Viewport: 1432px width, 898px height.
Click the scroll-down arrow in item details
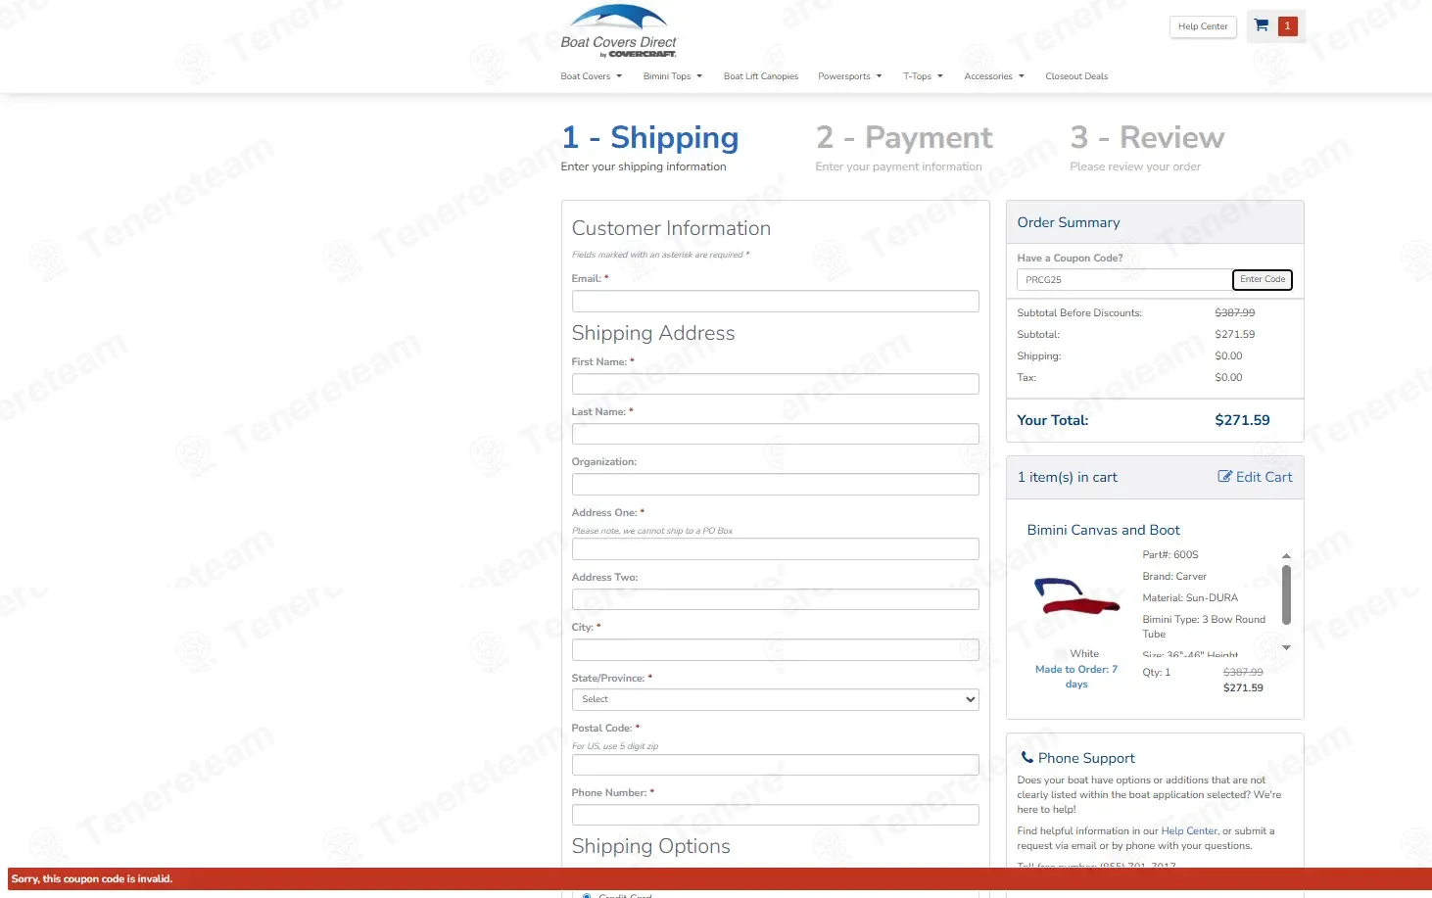pyautogui.click(x=1286, y=647)
